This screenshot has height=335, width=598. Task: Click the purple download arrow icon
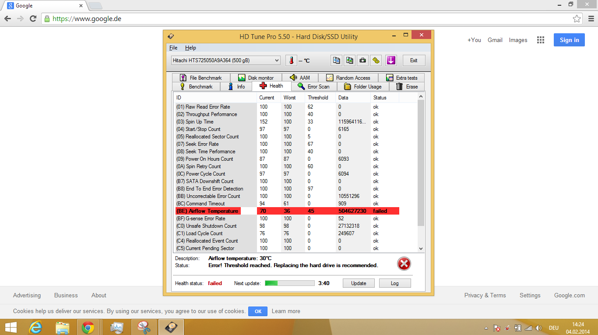coord(391,60)
